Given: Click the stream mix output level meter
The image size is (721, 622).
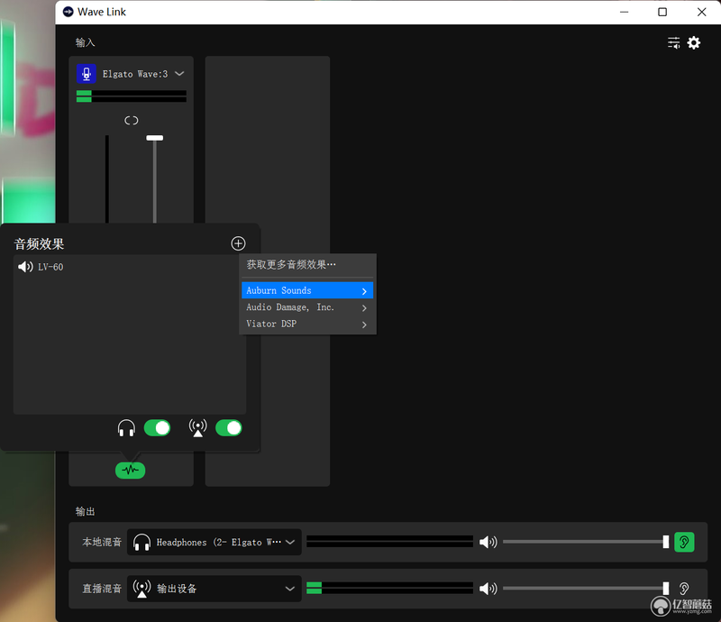Looking at the screenshot, I should pyautogui.click(x=389, y=589).
